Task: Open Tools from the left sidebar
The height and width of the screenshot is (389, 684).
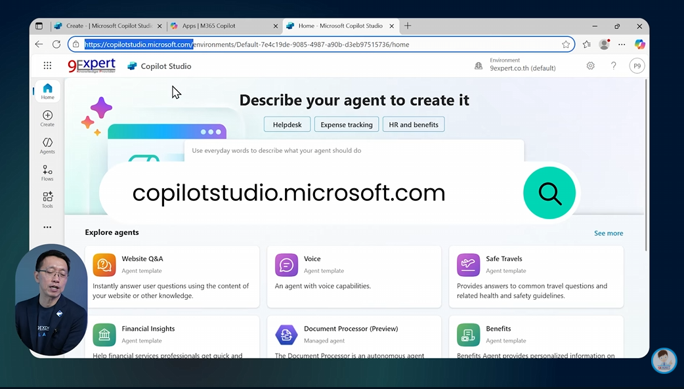Action: pos(47,199)
